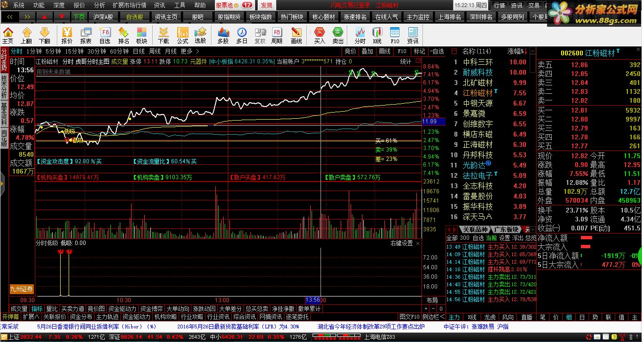Open the 报价 quotes icon in toolbar
642x342 pixels.
pos(67,35)
